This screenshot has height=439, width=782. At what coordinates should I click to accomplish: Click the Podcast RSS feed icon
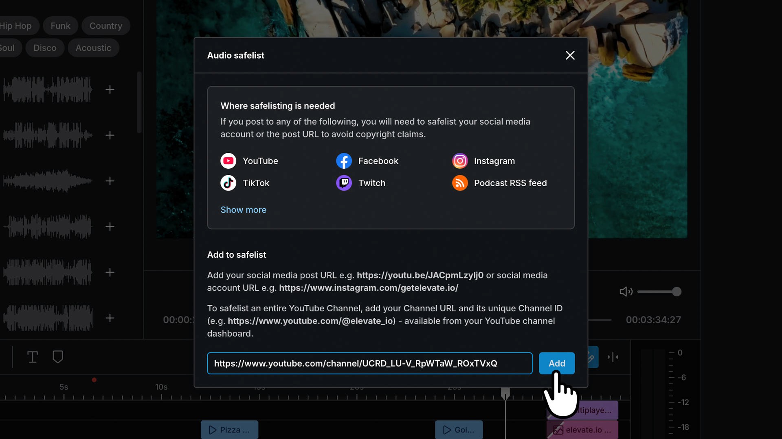460,183
